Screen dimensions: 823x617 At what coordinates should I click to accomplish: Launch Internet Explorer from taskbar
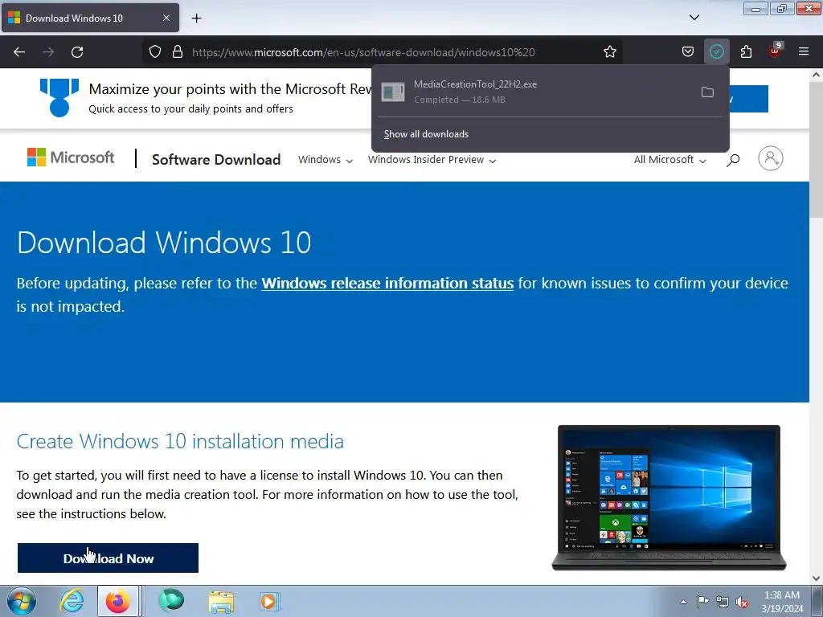click(71, 601)
